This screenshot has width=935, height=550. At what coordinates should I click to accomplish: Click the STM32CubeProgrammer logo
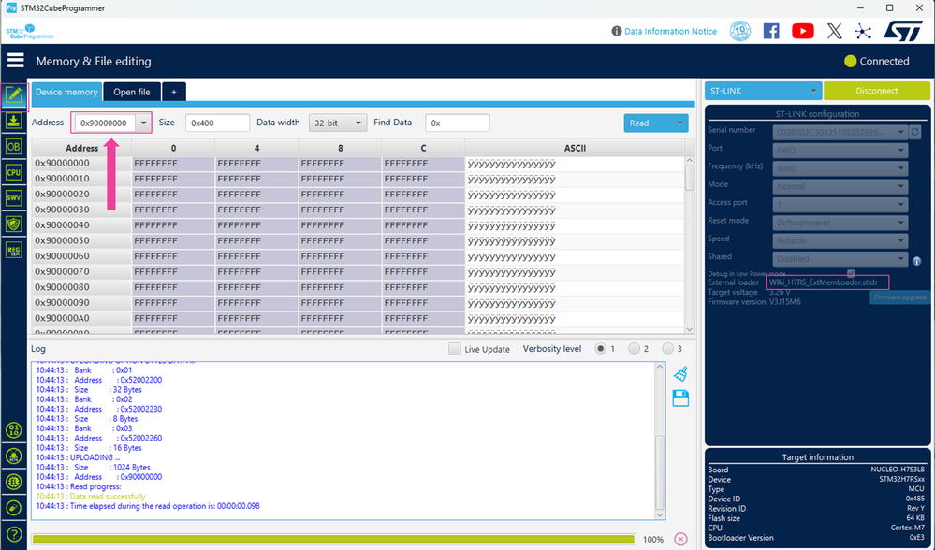(x=30, y=32)
